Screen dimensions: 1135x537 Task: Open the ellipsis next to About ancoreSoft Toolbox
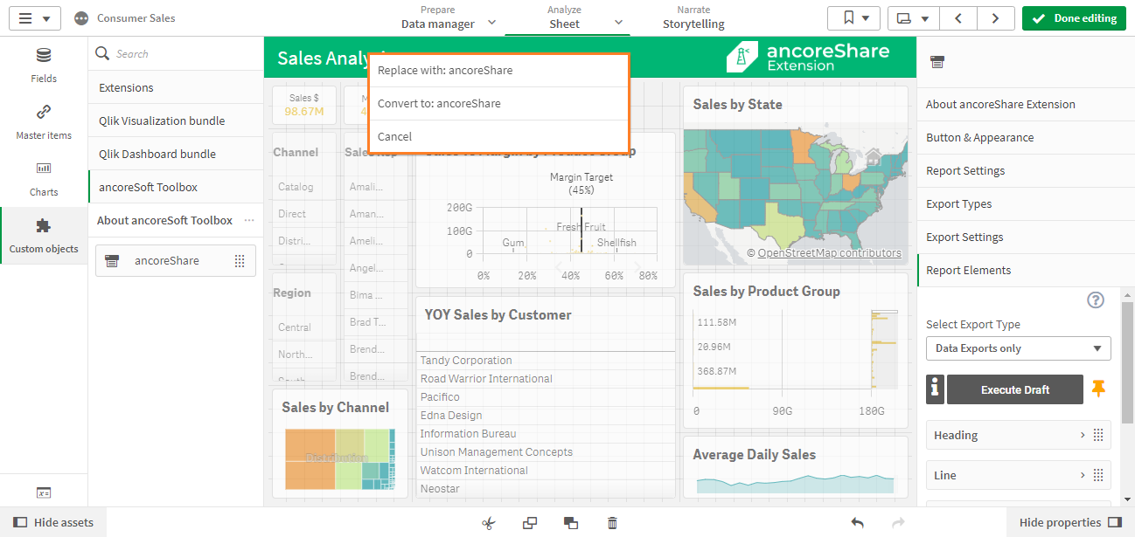point(249,220)
